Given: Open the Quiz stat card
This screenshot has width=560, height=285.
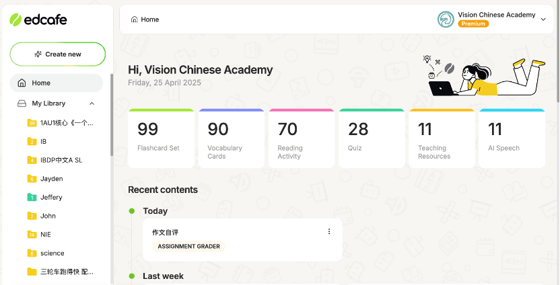Looking at the screenshot, I should point(371,138).
